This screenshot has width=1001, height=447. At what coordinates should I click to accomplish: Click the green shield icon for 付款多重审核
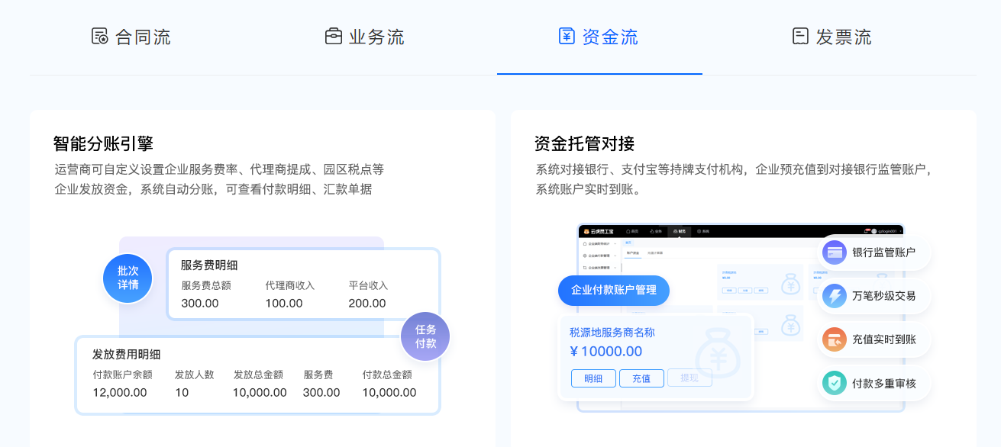click(x=835, y=383)
